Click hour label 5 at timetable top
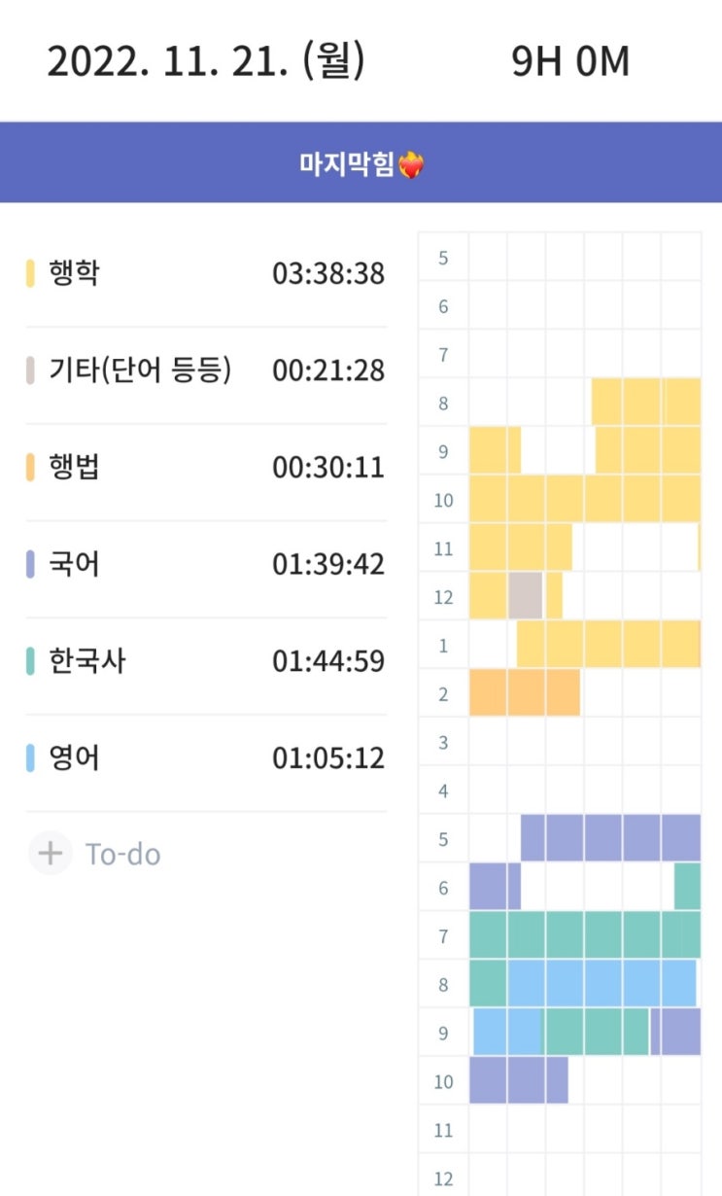 click(443, 259)
